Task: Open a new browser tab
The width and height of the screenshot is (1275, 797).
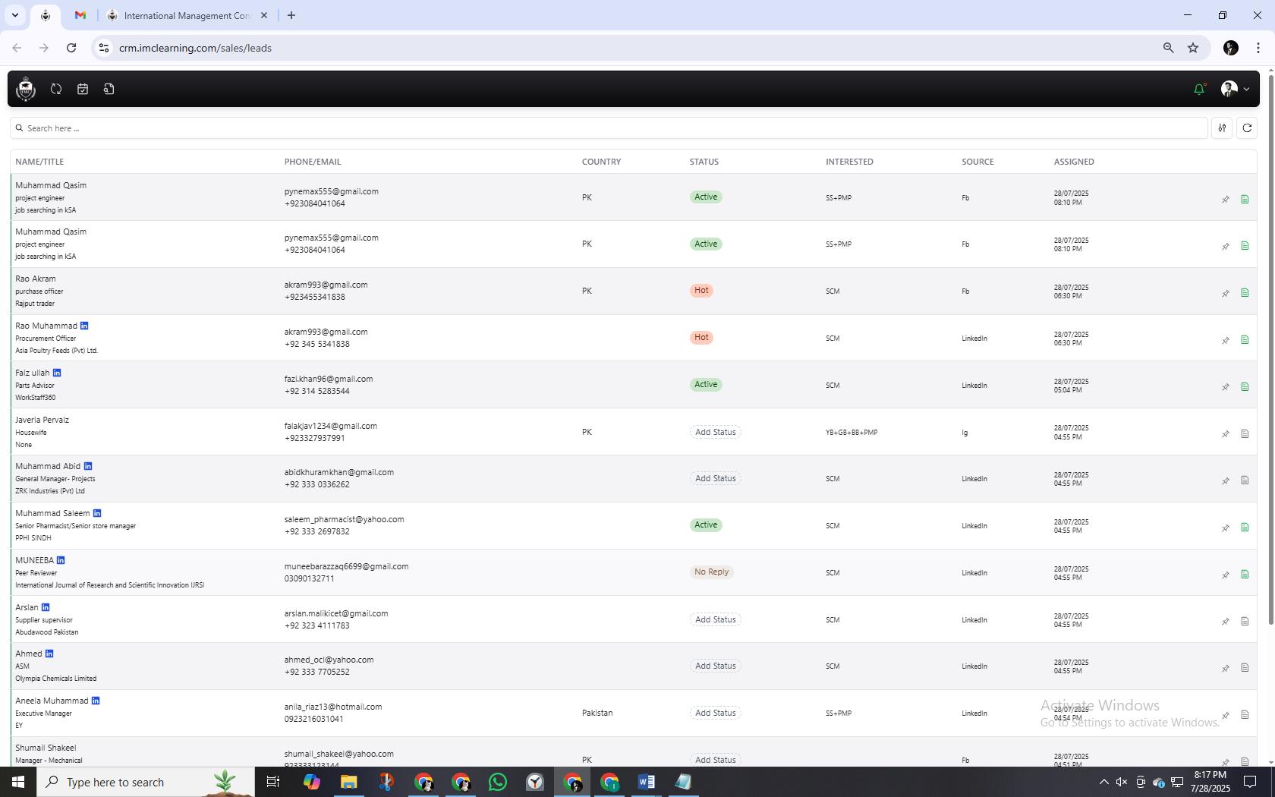Action: pos(291,15)
